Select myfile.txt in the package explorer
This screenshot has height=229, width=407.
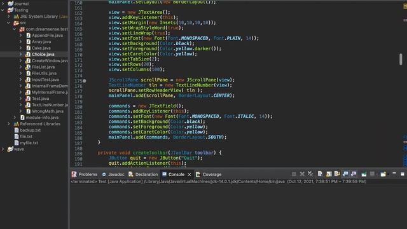(x=29, y=142)
